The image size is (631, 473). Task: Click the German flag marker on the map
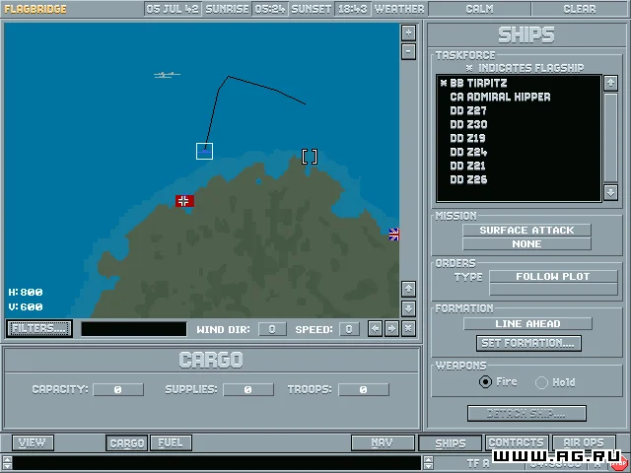[184, 201]
